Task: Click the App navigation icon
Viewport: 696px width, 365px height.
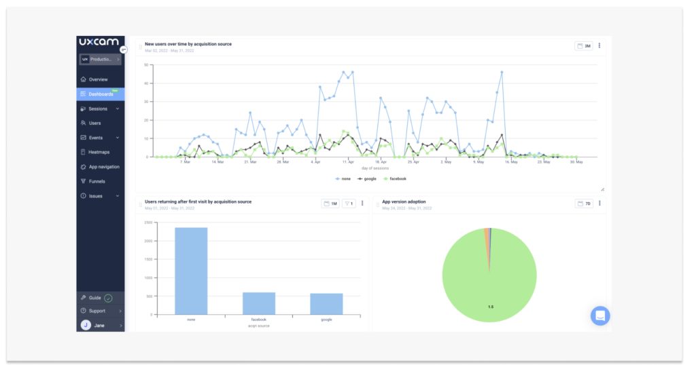Action: click(83, 167)
